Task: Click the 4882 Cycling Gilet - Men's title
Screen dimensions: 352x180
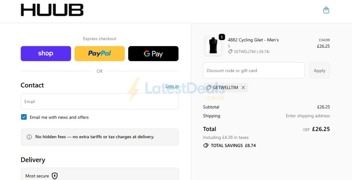Action: click(253, 40)
